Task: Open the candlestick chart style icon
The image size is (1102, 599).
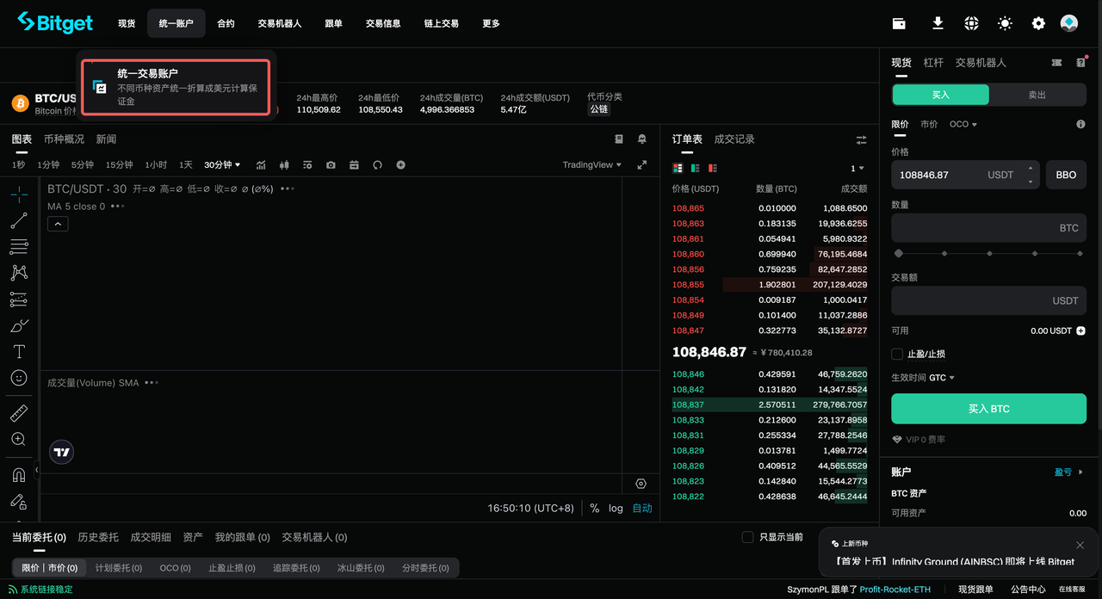Action: click(x=284, y=164)
